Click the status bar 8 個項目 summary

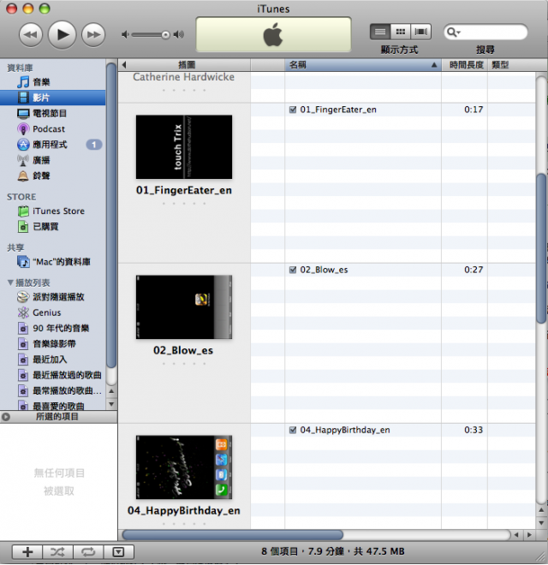pyautogui.click(x=333, y=551)
